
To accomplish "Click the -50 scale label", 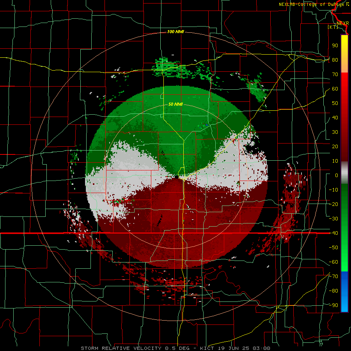I will [333, 247].
